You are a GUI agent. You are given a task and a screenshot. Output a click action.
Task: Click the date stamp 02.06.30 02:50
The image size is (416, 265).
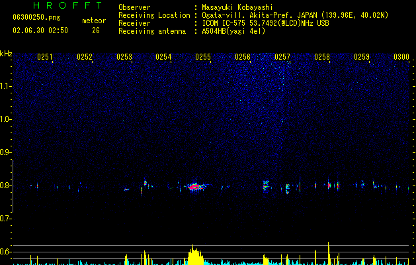click(40, 30)
